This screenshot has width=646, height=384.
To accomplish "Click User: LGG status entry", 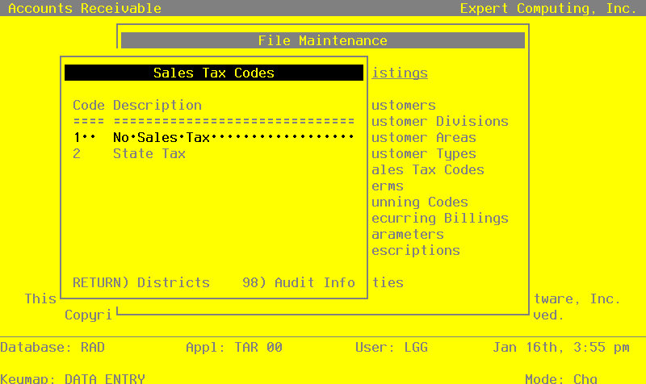I will pyautogui.click(x=392, y=348).
